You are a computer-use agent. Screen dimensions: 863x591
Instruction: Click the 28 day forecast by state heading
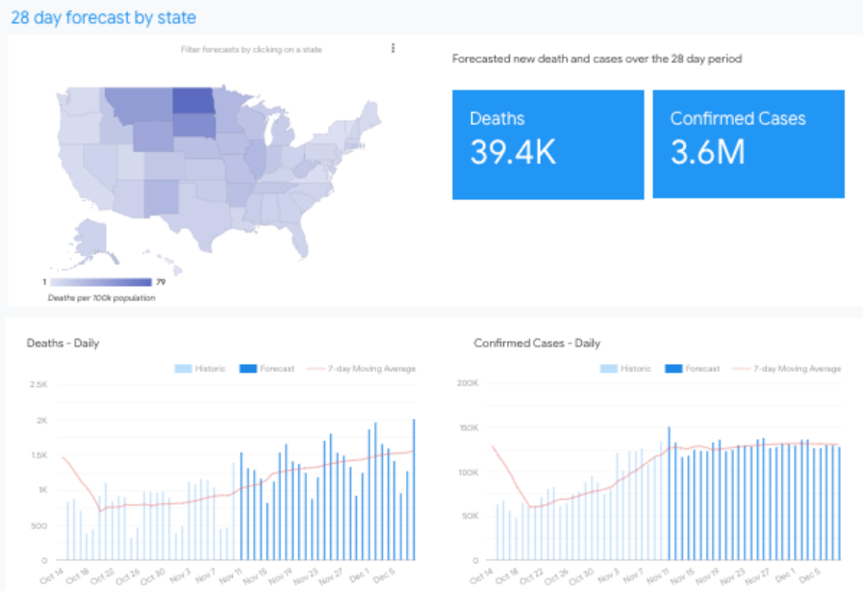pos(104,17)
